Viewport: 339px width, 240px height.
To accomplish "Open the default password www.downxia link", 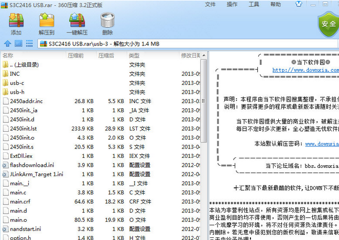I will 322,144.
